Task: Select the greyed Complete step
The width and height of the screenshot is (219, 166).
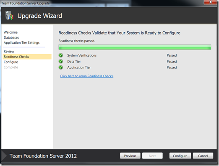Action: point(11,67)
